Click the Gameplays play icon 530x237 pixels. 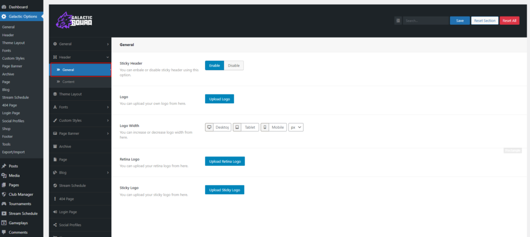pos(4,223)
